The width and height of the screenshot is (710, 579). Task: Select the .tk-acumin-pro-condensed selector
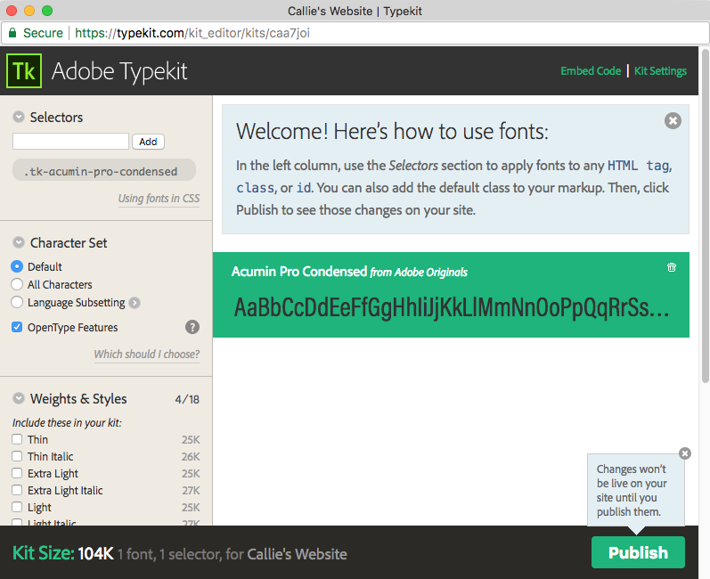pos(104,170)
